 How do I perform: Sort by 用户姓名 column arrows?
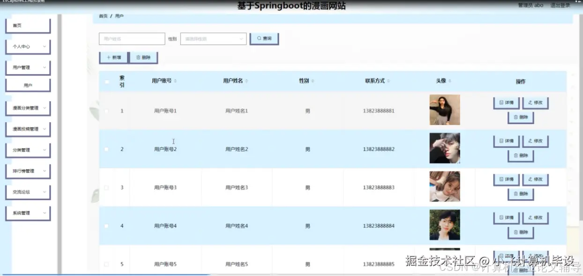pyautogui.click(x=247, y=81)
